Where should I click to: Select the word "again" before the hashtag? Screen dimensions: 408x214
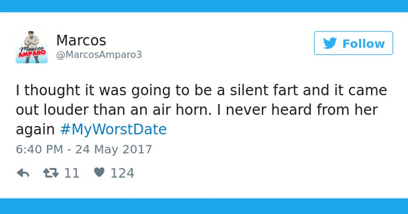pyautogui.click(x=35, y=130)
